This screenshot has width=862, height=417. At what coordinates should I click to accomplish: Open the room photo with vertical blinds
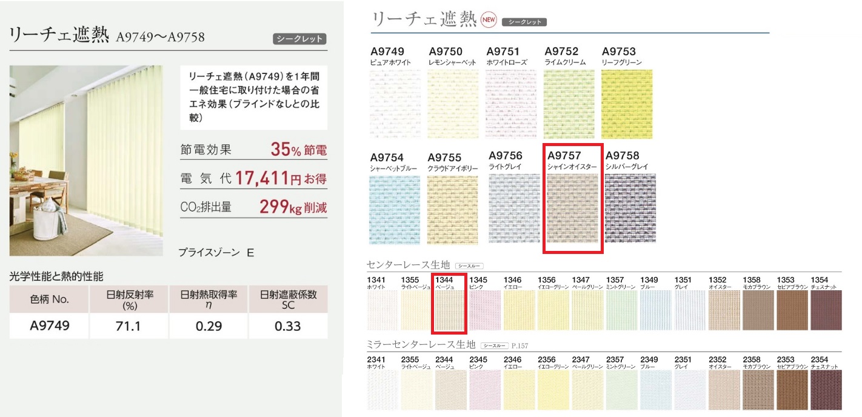(x=86, y=160)
